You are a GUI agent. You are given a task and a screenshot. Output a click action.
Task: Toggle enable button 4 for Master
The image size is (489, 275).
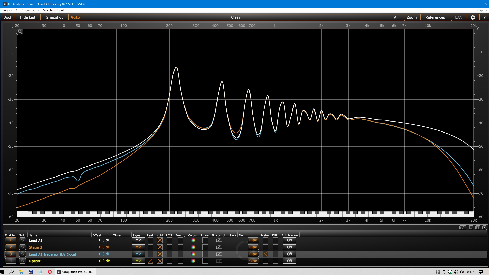coord(11,261)
